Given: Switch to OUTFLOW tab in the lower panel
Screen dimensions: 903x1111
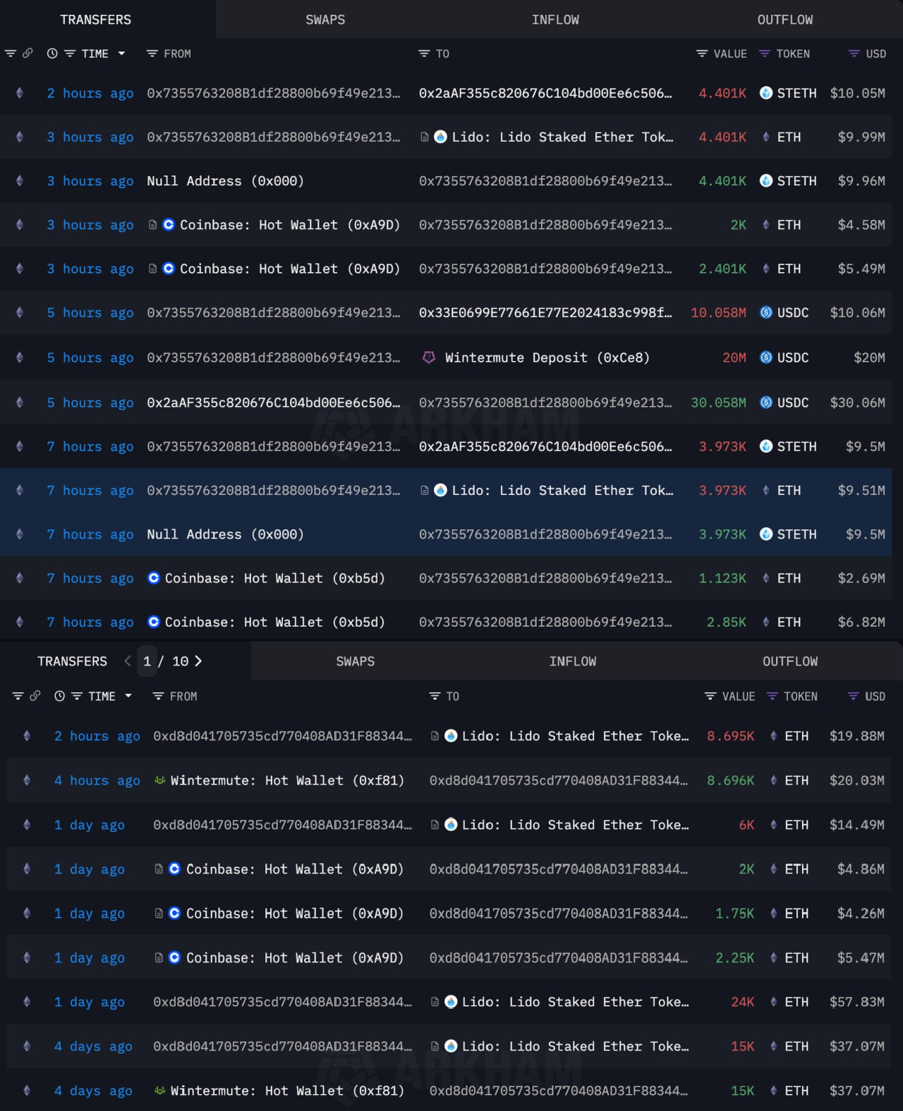Looking at the screenshot, I should (x=790, y=661).
